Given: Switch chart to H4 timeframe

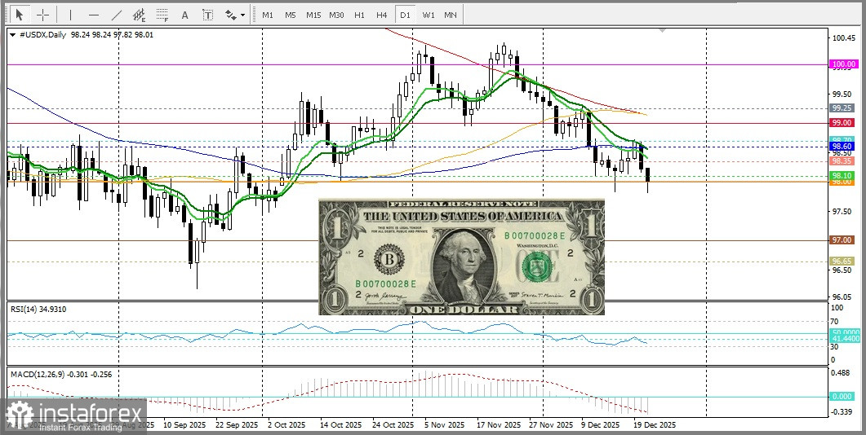Looking at the screenshot, I should pos(382,15).
